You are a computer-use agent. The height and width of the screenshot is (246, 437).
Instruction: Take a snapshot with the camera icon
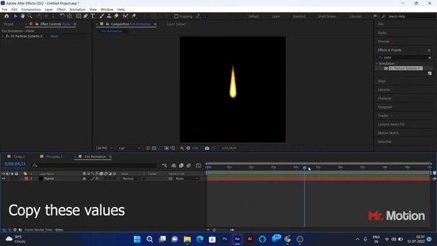click(x=207, y=148)
